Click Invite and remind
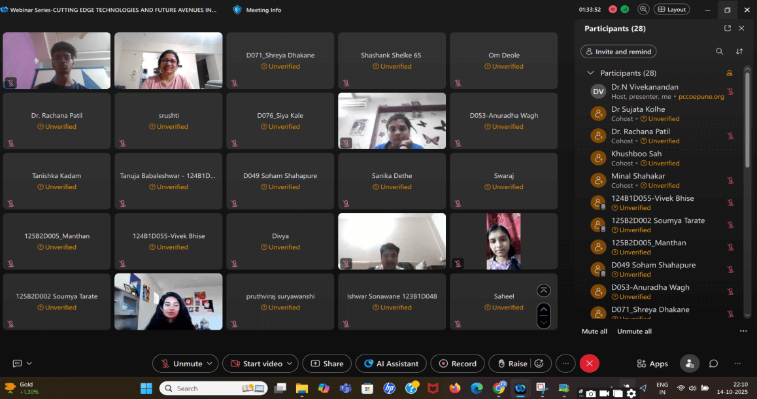The image size is (757, 399). (618, 52)
